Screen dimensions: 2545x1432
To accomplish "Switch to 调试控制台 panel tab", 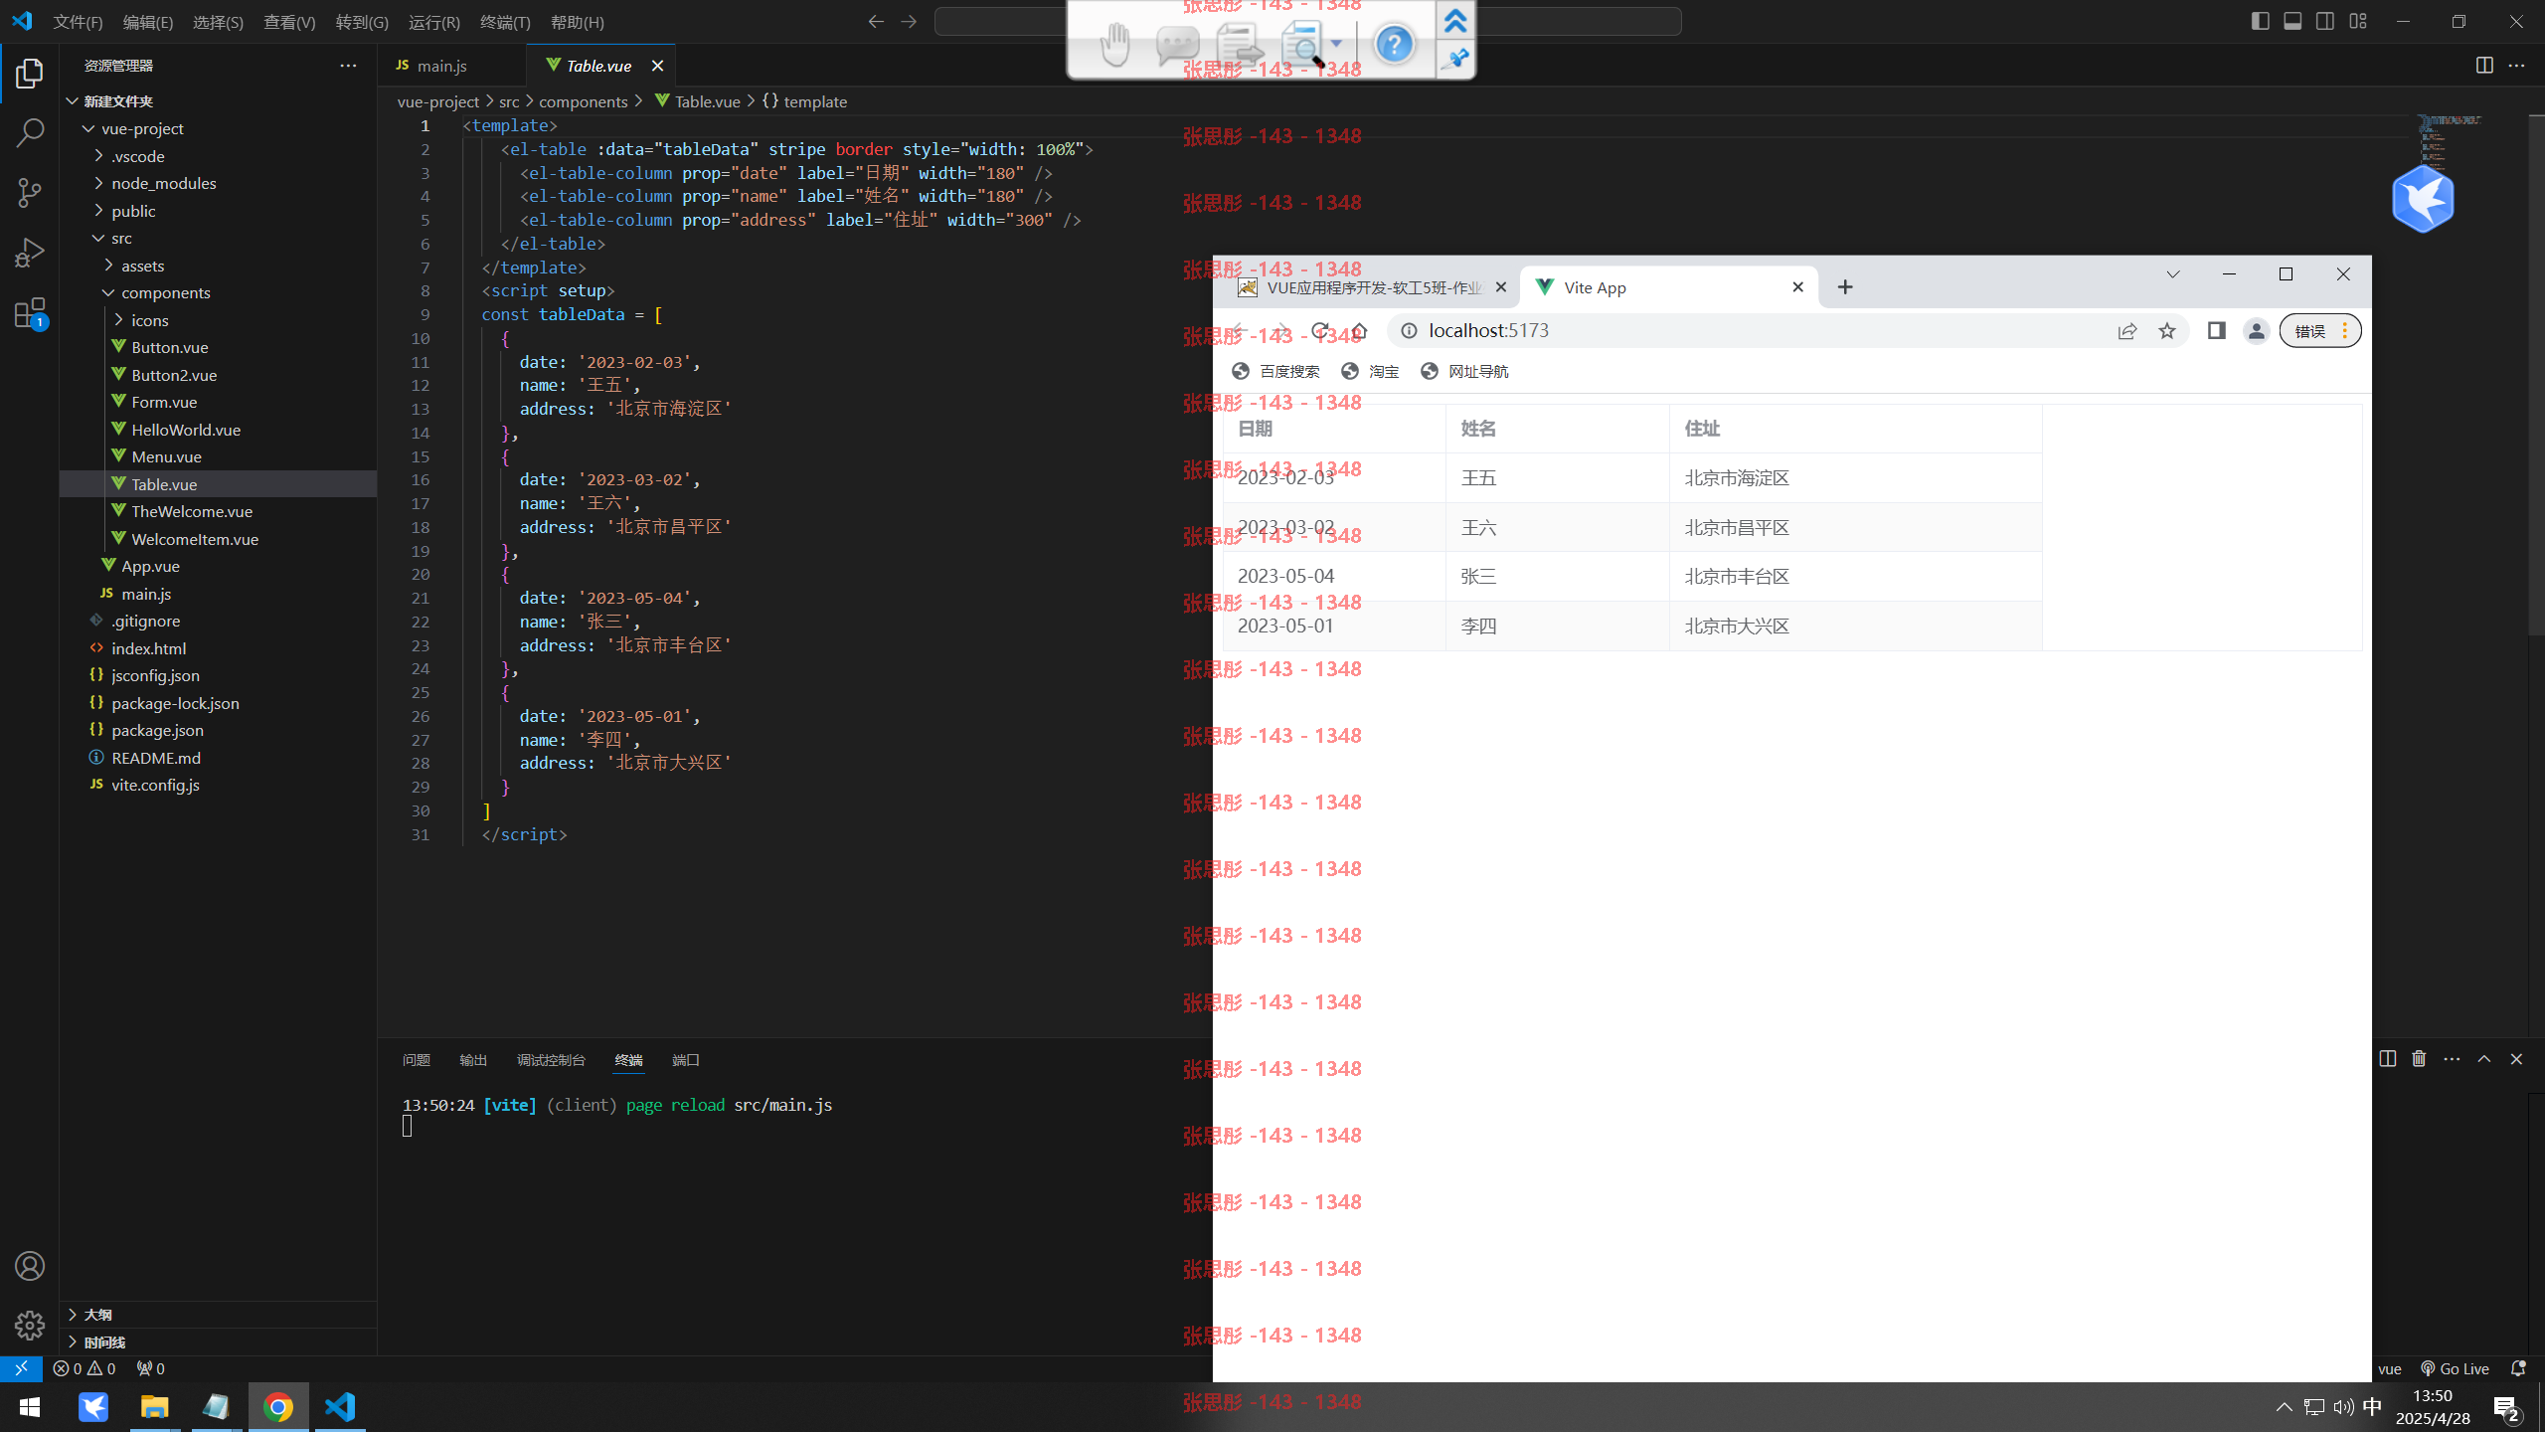I will (551, 1060).
